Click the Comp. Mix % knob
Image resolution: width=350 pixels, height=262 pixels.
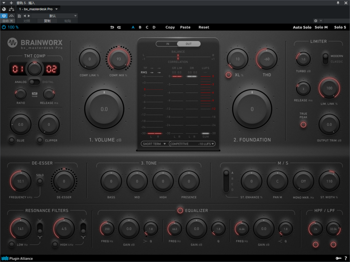tap(119, 59)
